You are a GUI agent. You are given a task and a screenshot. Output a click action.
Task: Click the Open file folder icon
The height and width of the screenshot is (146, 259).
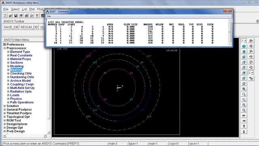pos(11,15)
